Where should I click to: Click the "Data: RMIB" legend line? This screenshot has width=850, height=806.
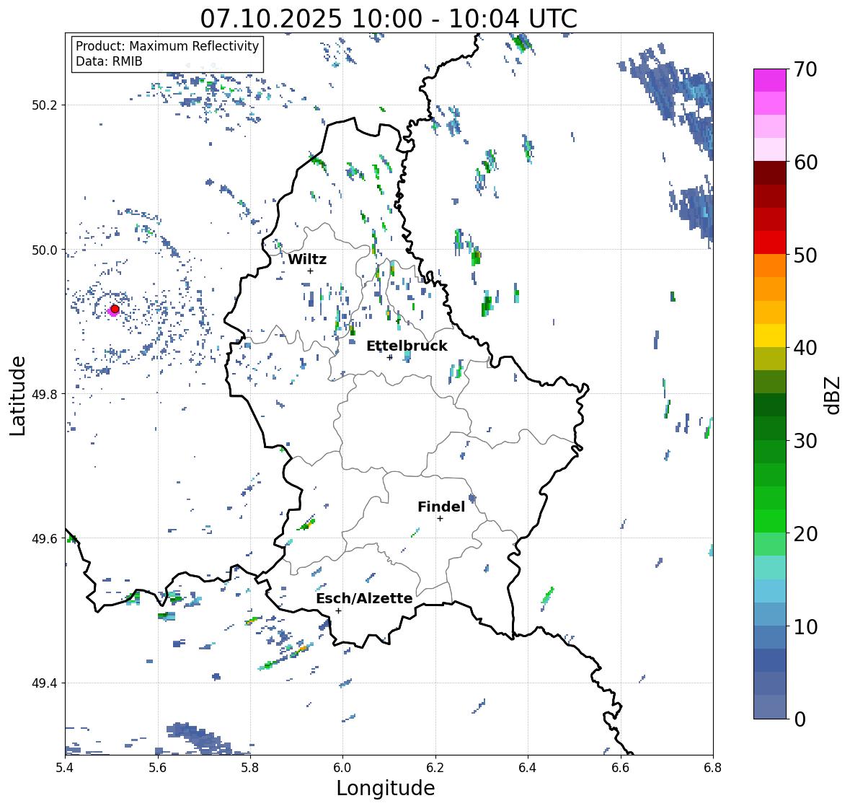coord(109,61)
